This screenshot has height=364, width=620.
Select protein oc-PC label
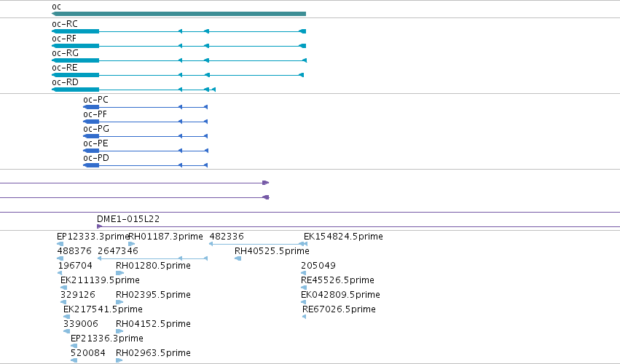point(95,100)
